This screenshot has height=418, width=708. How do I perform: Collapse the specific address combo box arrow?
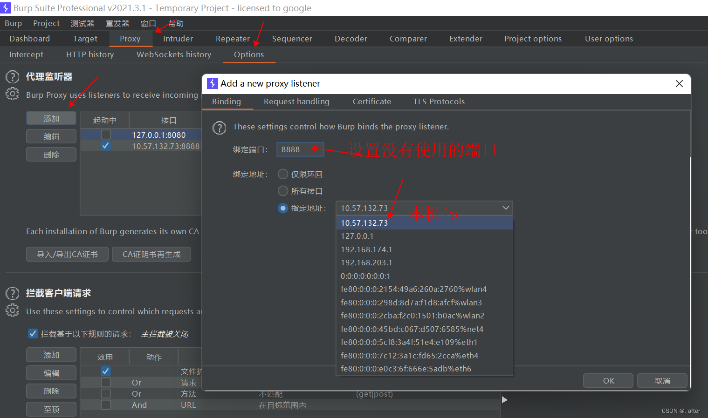(506, 208)
